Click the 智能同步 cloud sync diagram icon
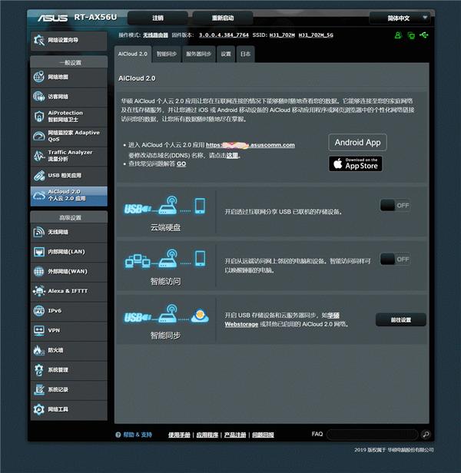Viewport: 461px width, 473px height. 167,313
